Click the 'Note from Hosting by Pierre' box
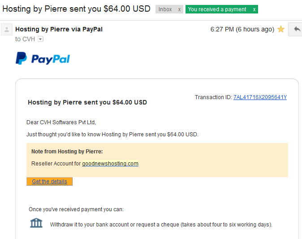Viewport: 302px width, 239px height. click(x=157, y=160)
